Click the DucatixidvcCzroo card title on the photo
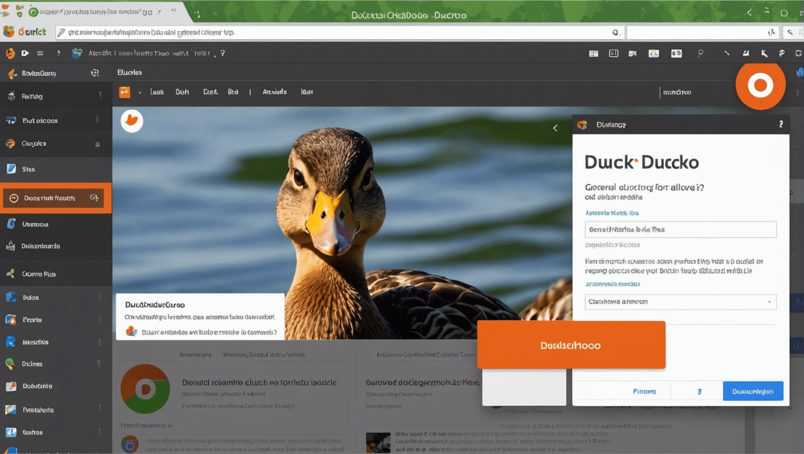Image resolution: width=804 pixels, height=454 pixels. pyautogui.click(x=155, y=305)
